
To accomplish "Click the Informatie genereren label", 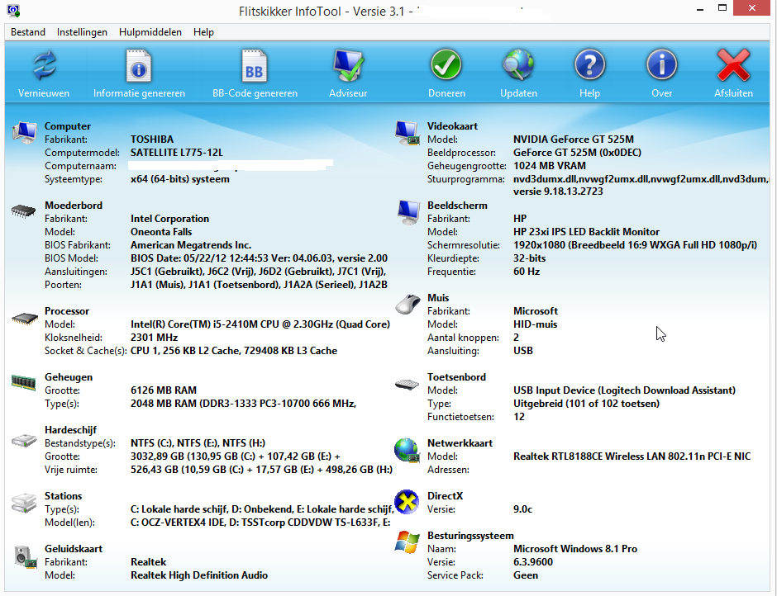I will pyautogui.click(x=139, y=93).
